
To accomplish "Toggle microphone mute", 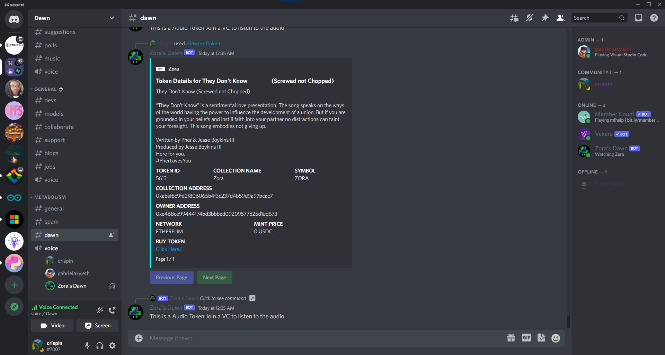I will point(87,345).
